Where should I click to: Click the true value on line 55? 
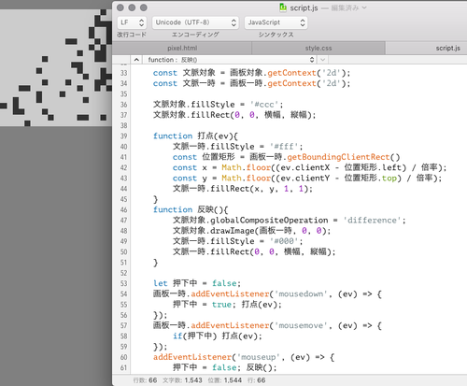[x=221, y=305]
